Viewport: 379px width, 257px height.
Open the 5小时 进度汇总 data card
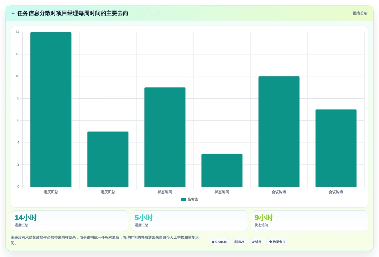click(x=189, y=221)
